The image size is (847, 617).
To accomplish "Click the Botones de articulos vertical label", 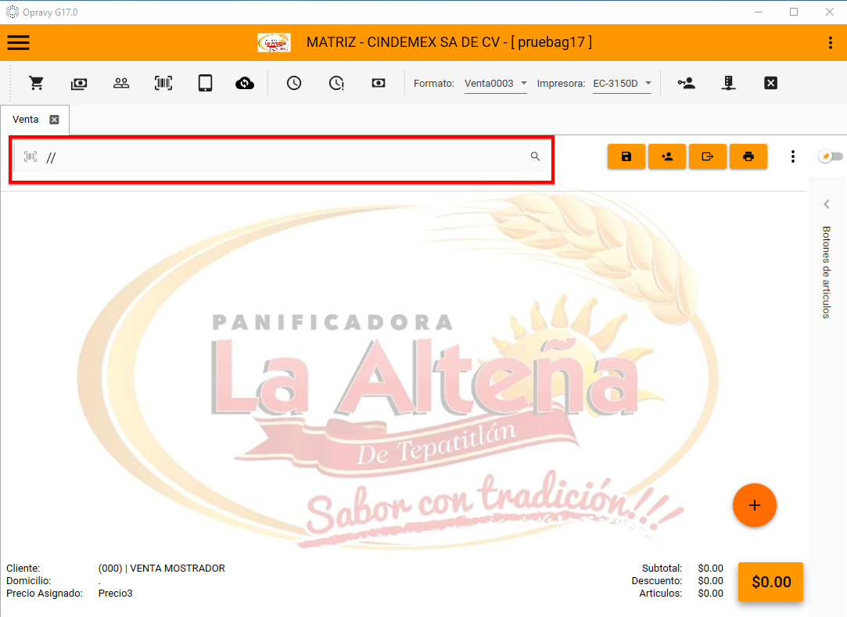I will pos(827,272).
